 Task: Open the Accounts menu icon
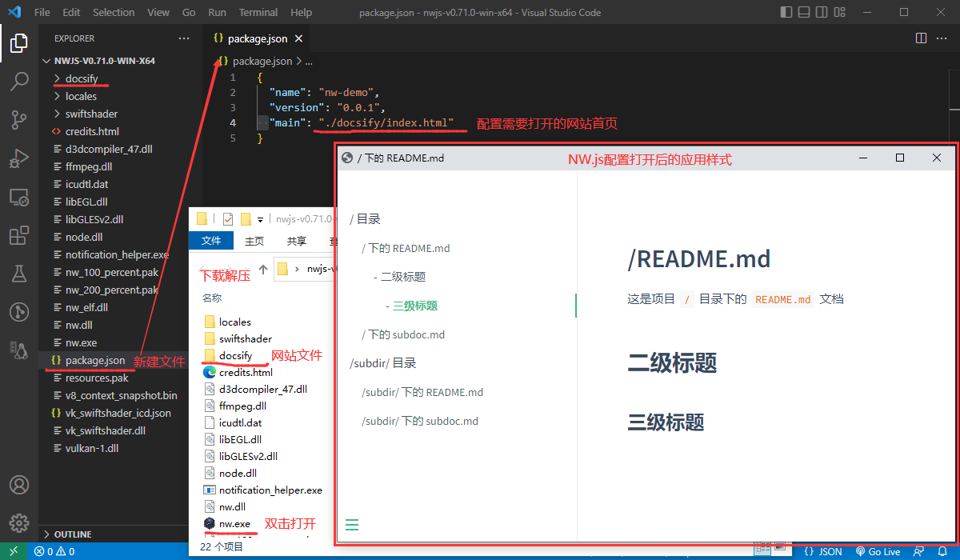click(19, 486)
